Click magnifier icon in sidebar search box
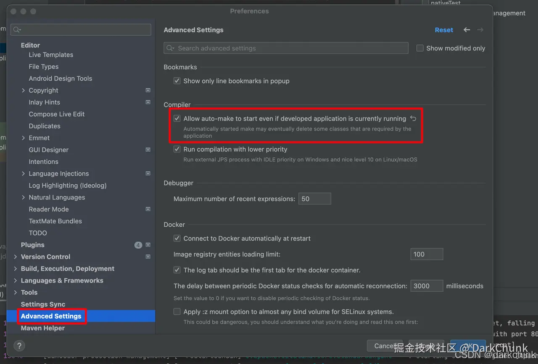Screen dimensions: 538x364 [x=17, y=30]
